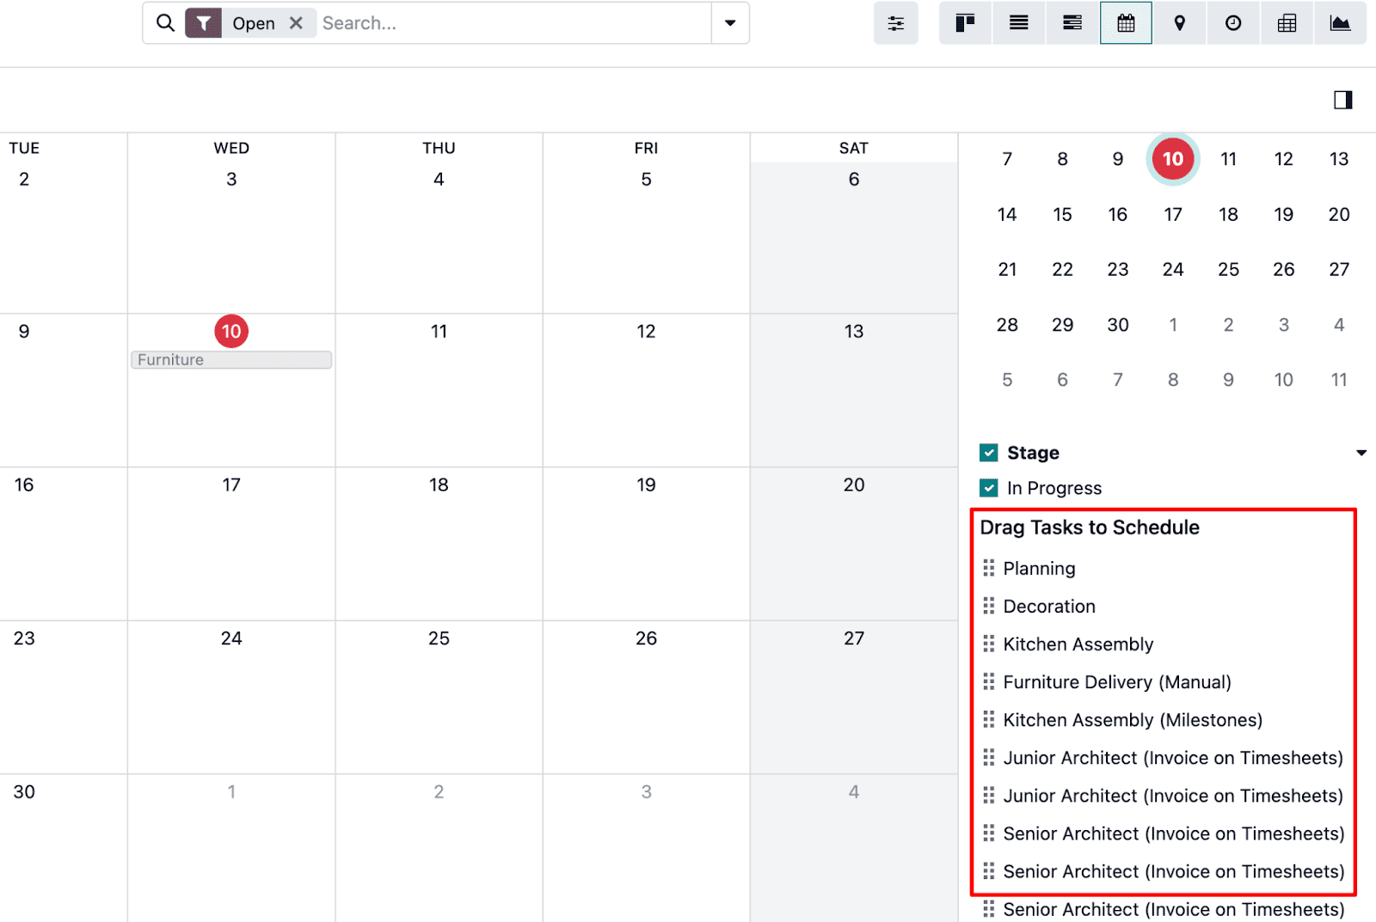Viewport: 1376px width, 922px height.
Task: Open the Furniture task on Wednesday 10
Action: [230, 360]
